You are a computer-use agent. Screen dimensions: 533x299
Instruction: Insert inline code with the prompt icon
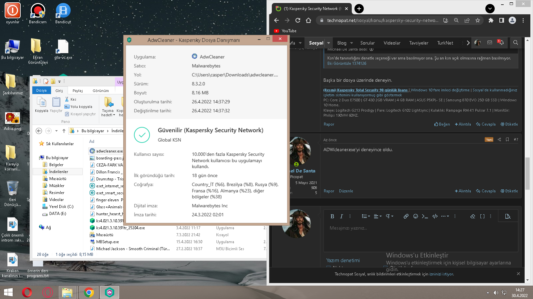(425, 216)
